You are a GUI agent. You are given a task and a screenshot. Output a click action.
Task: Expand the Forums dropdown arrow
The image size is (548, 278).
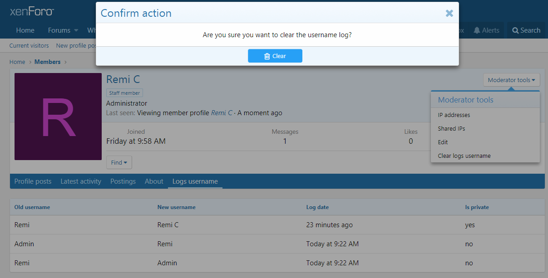click(x=76, y=30)
